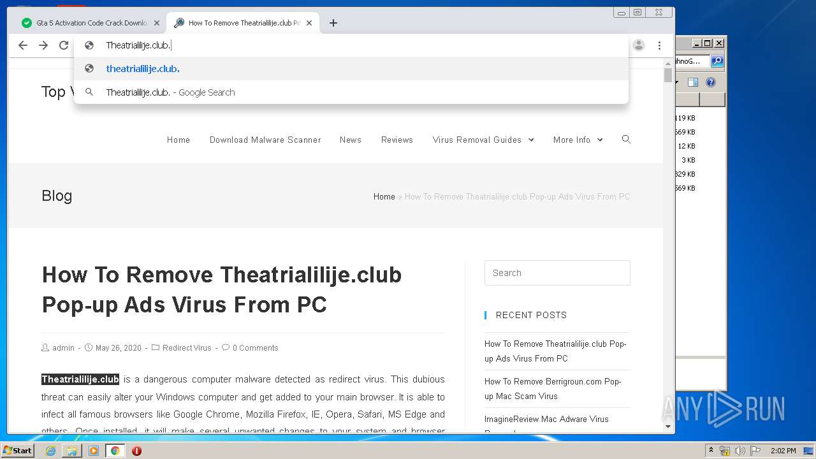Show hidden tray icons arrow

[x=711, y=451]
